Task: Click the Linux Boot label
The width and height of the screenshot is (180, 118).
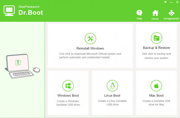Action: tap(112, 95)
